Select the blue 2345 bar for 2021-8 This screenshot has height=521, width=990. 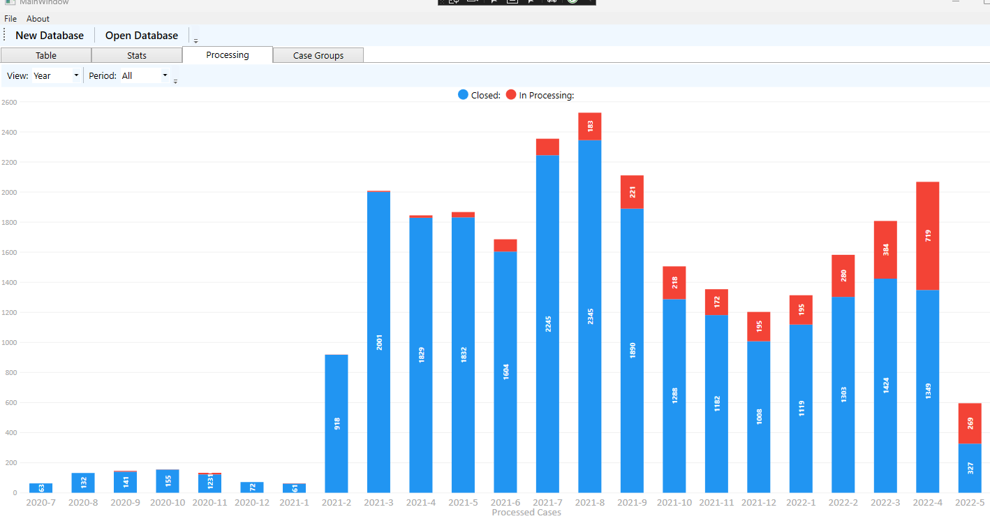point(590,317)
